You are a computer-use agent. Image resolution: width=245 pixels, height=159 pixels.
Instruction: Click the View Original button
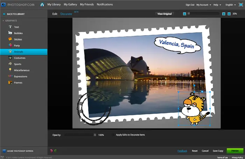[x=164, y=14]
